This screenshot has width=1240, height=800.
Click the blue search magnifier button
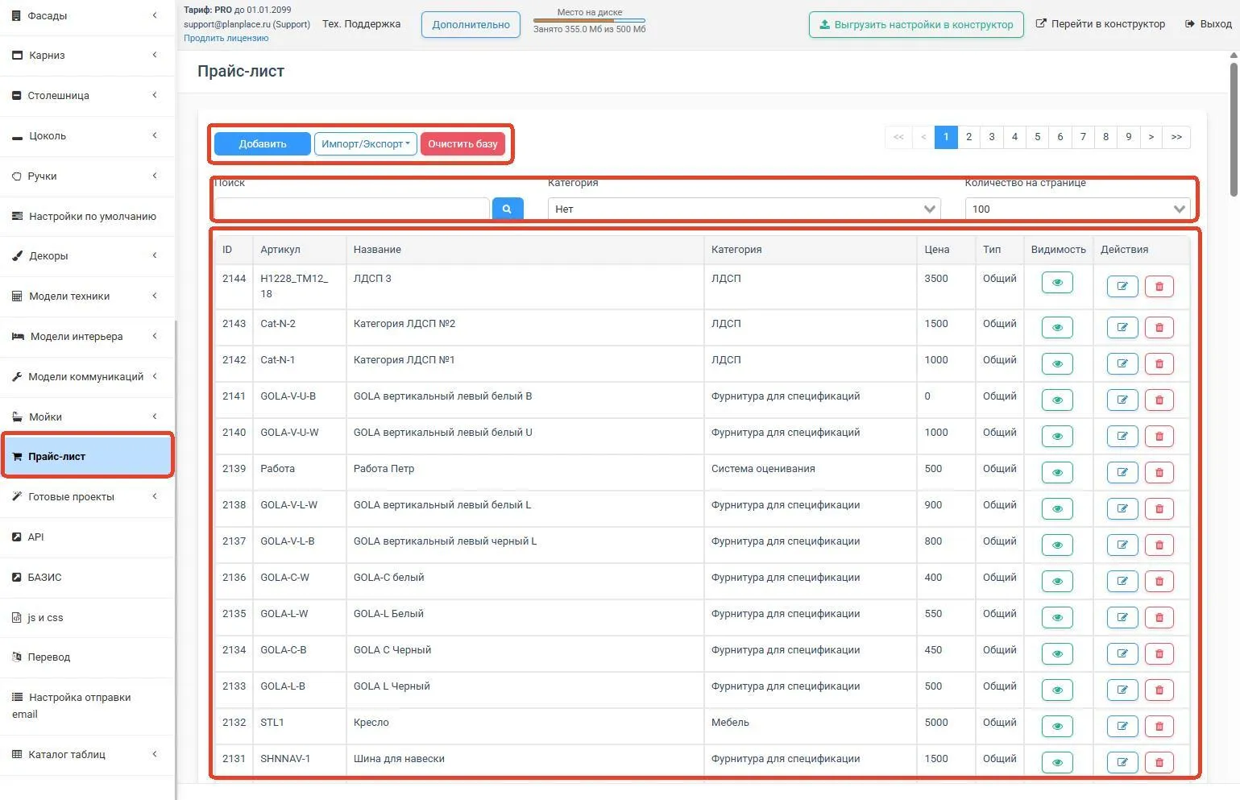click(507, 209)
